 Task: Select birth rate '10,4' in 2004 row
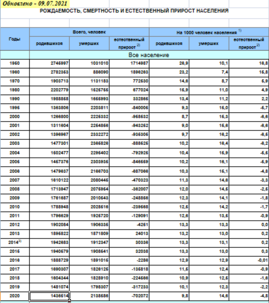coord(169,153)
